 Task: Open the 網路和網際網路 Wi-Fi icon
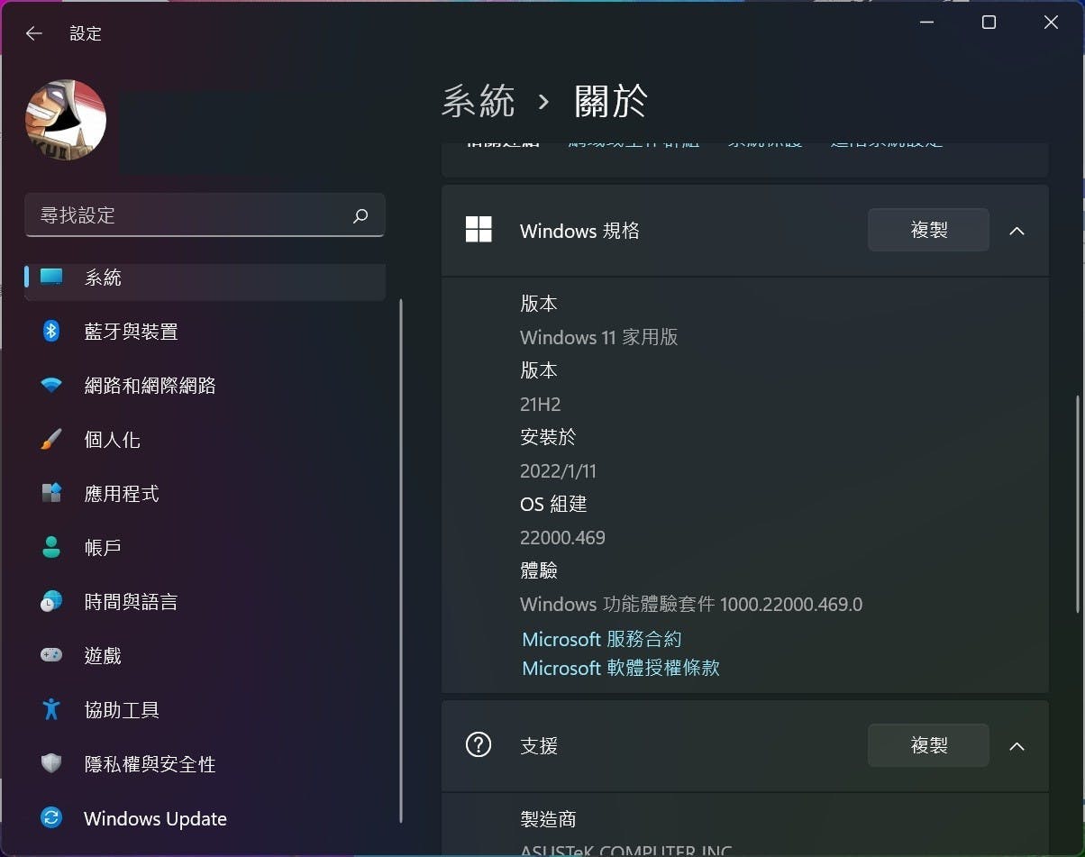[x=51, y=386]
